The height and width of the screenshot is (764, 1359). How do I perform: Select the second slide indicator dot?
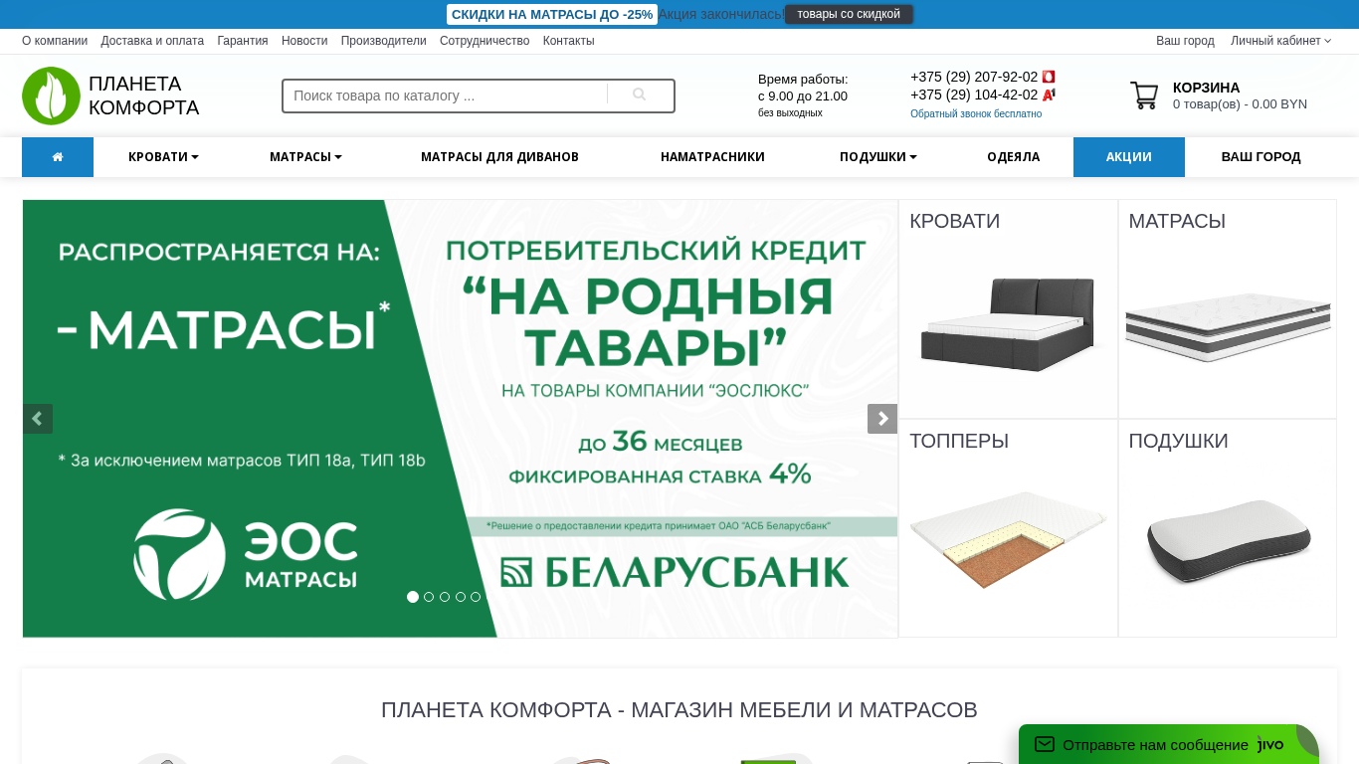[429, 597]
